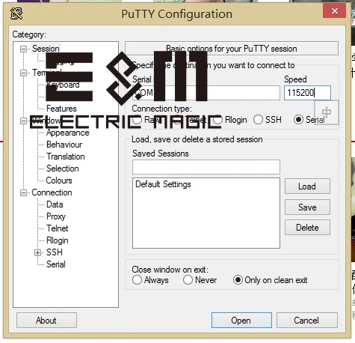Click the Save button

[307, 207]
